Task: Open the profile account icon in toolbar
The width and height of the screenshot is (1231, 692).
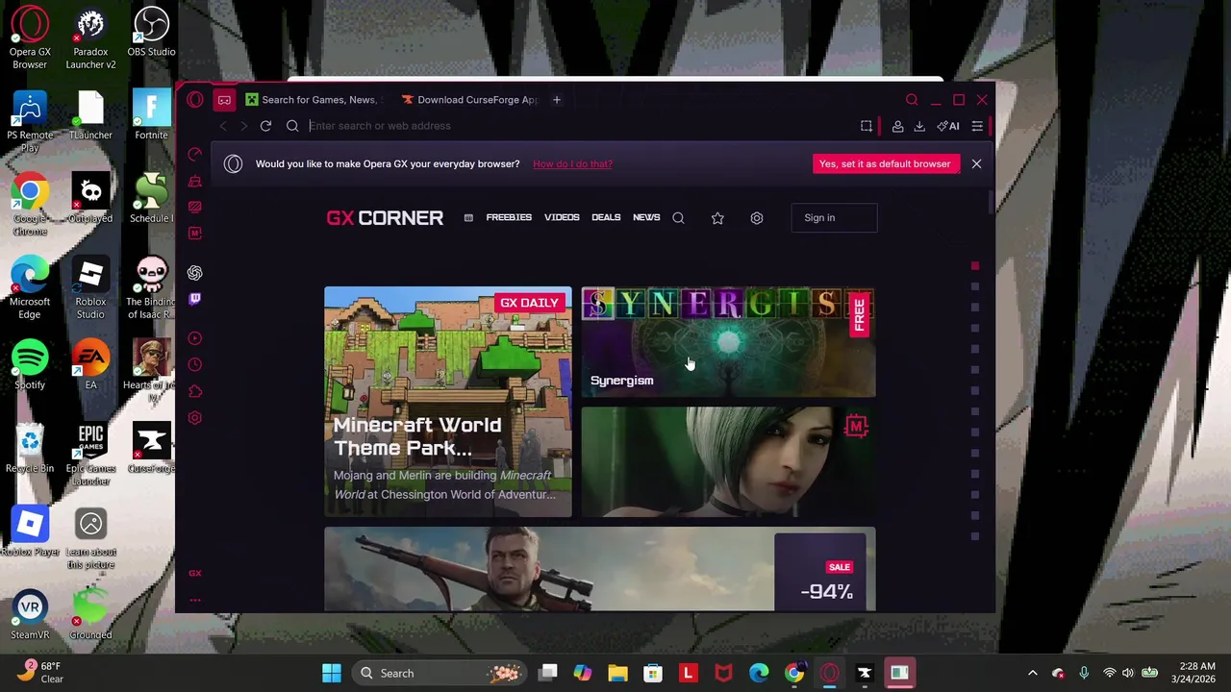Action: pos(897,126)
